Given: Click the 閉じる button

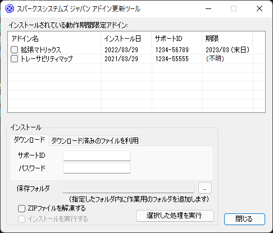Looking at the screenshot, I should [244, 219].
